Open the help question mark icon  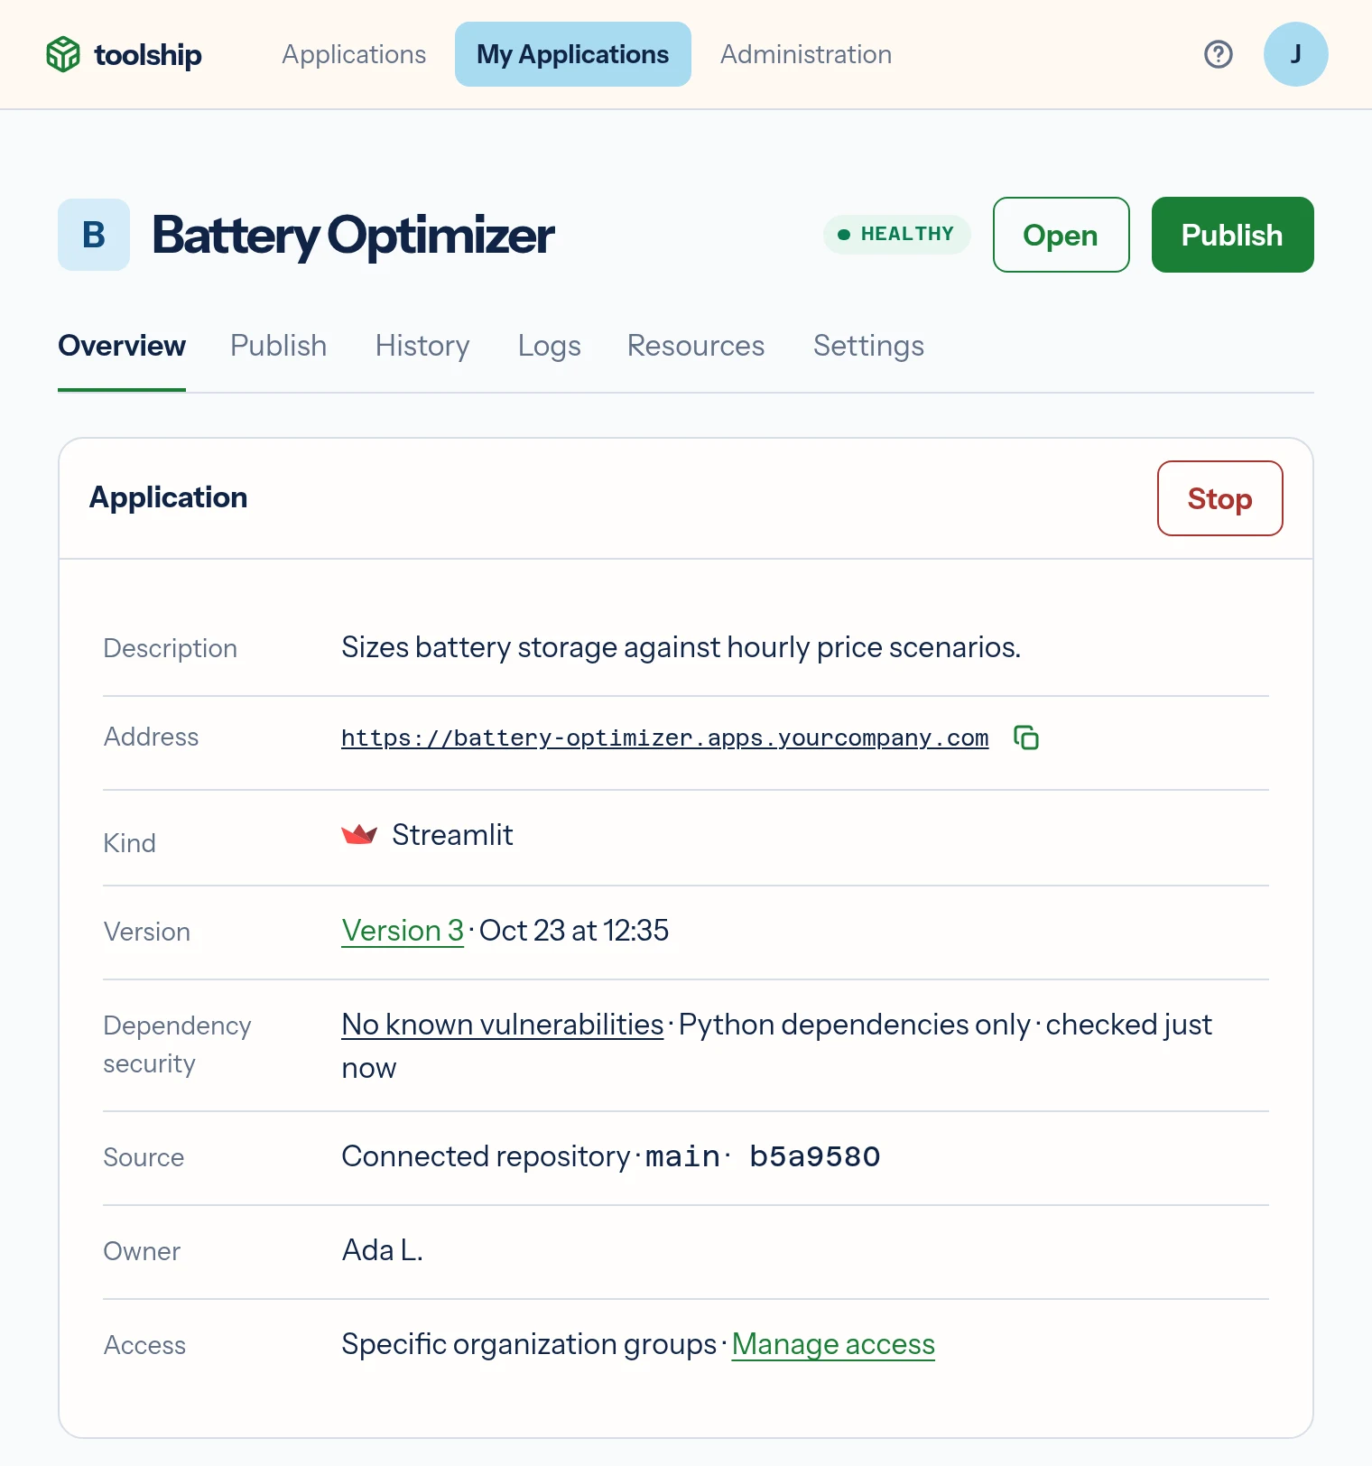click(x=1219, y=54)
